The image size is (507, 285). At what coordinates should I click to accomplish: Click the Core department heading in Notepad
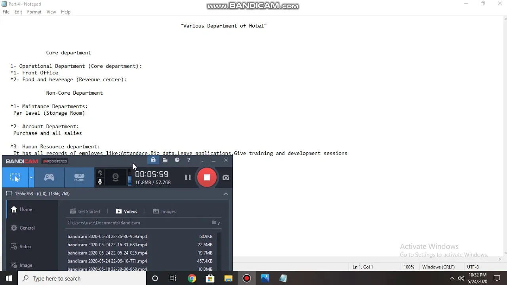click(69, 53)
